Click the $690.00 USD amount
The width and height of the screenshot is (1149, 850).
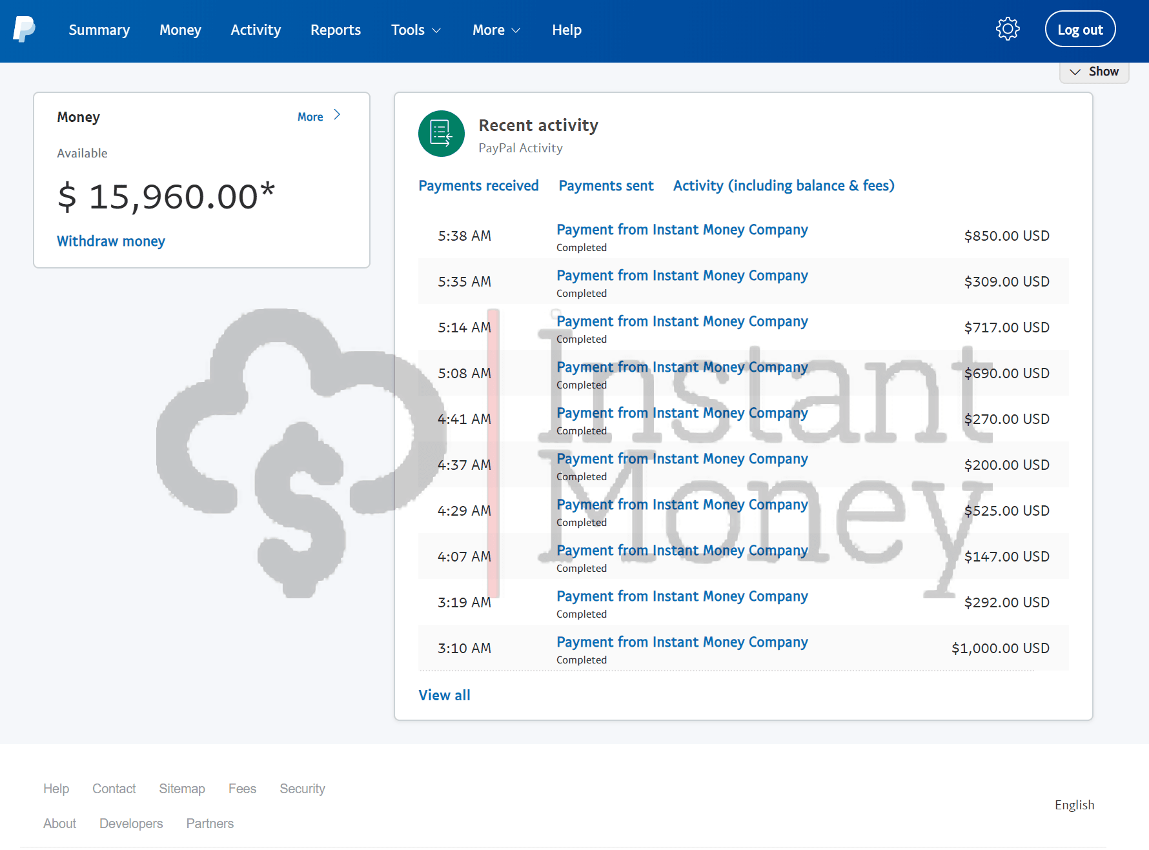(1006, 373)
